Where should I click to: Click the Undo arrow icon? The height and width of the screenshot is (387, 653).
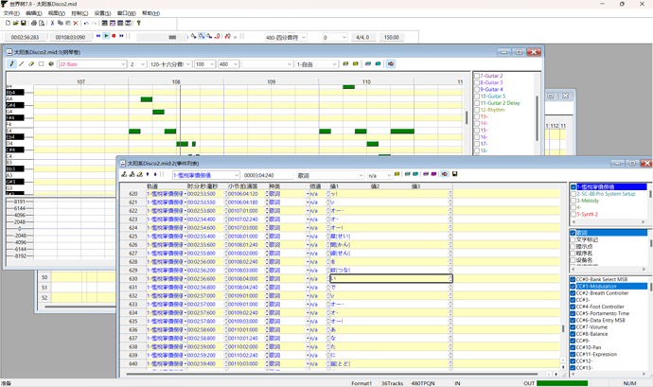coord(86,24)
